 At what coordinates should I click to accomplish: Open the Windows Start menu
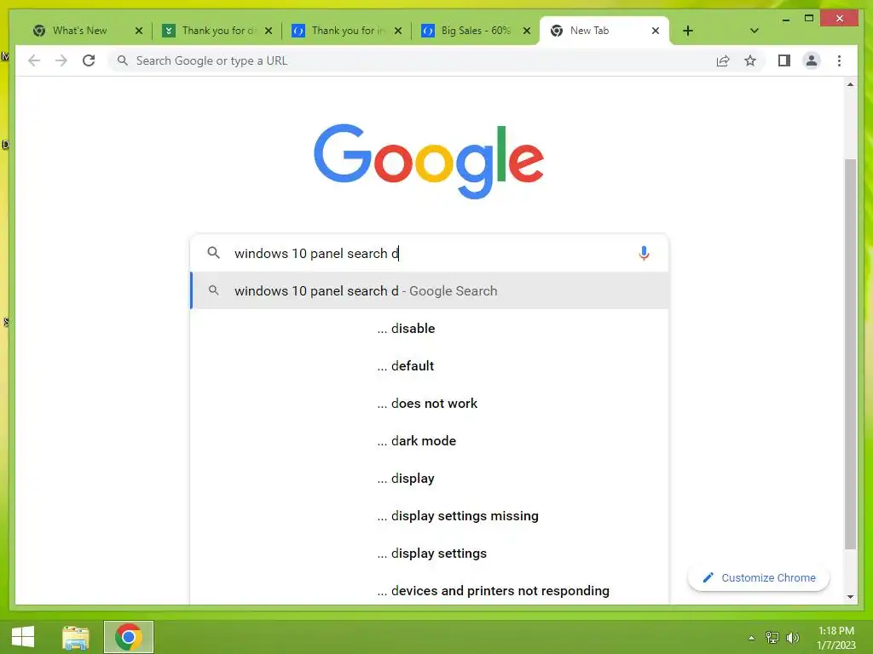tap(23, 637)
